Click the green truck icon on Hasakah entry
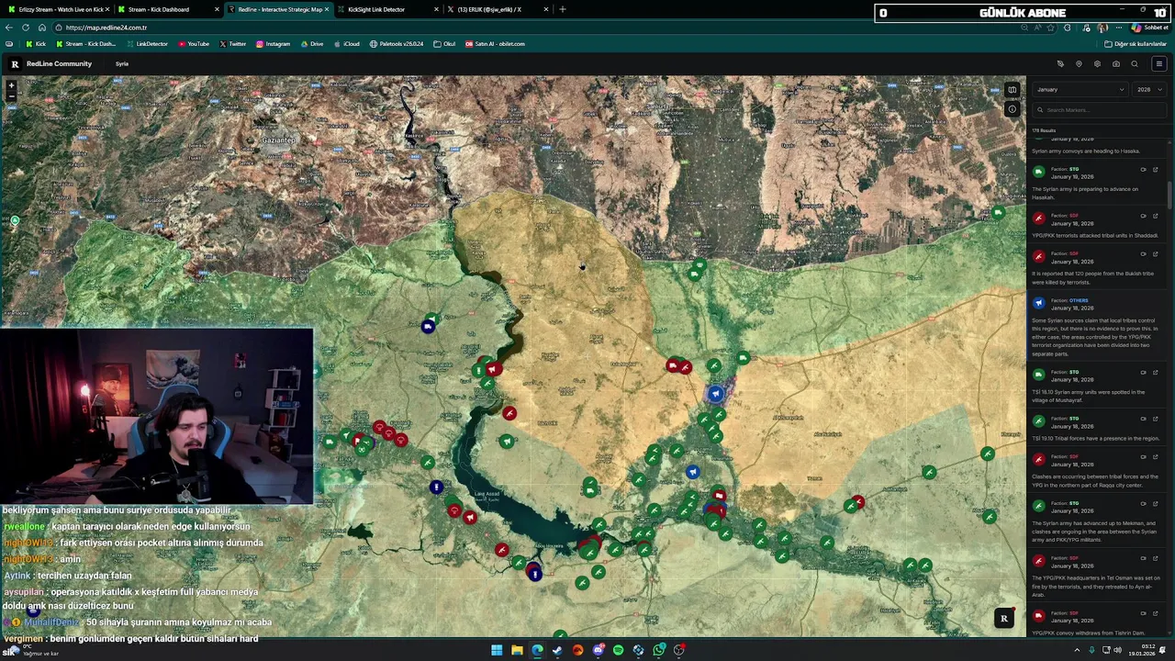The image size is (1175, 661). click(1038, 173)
